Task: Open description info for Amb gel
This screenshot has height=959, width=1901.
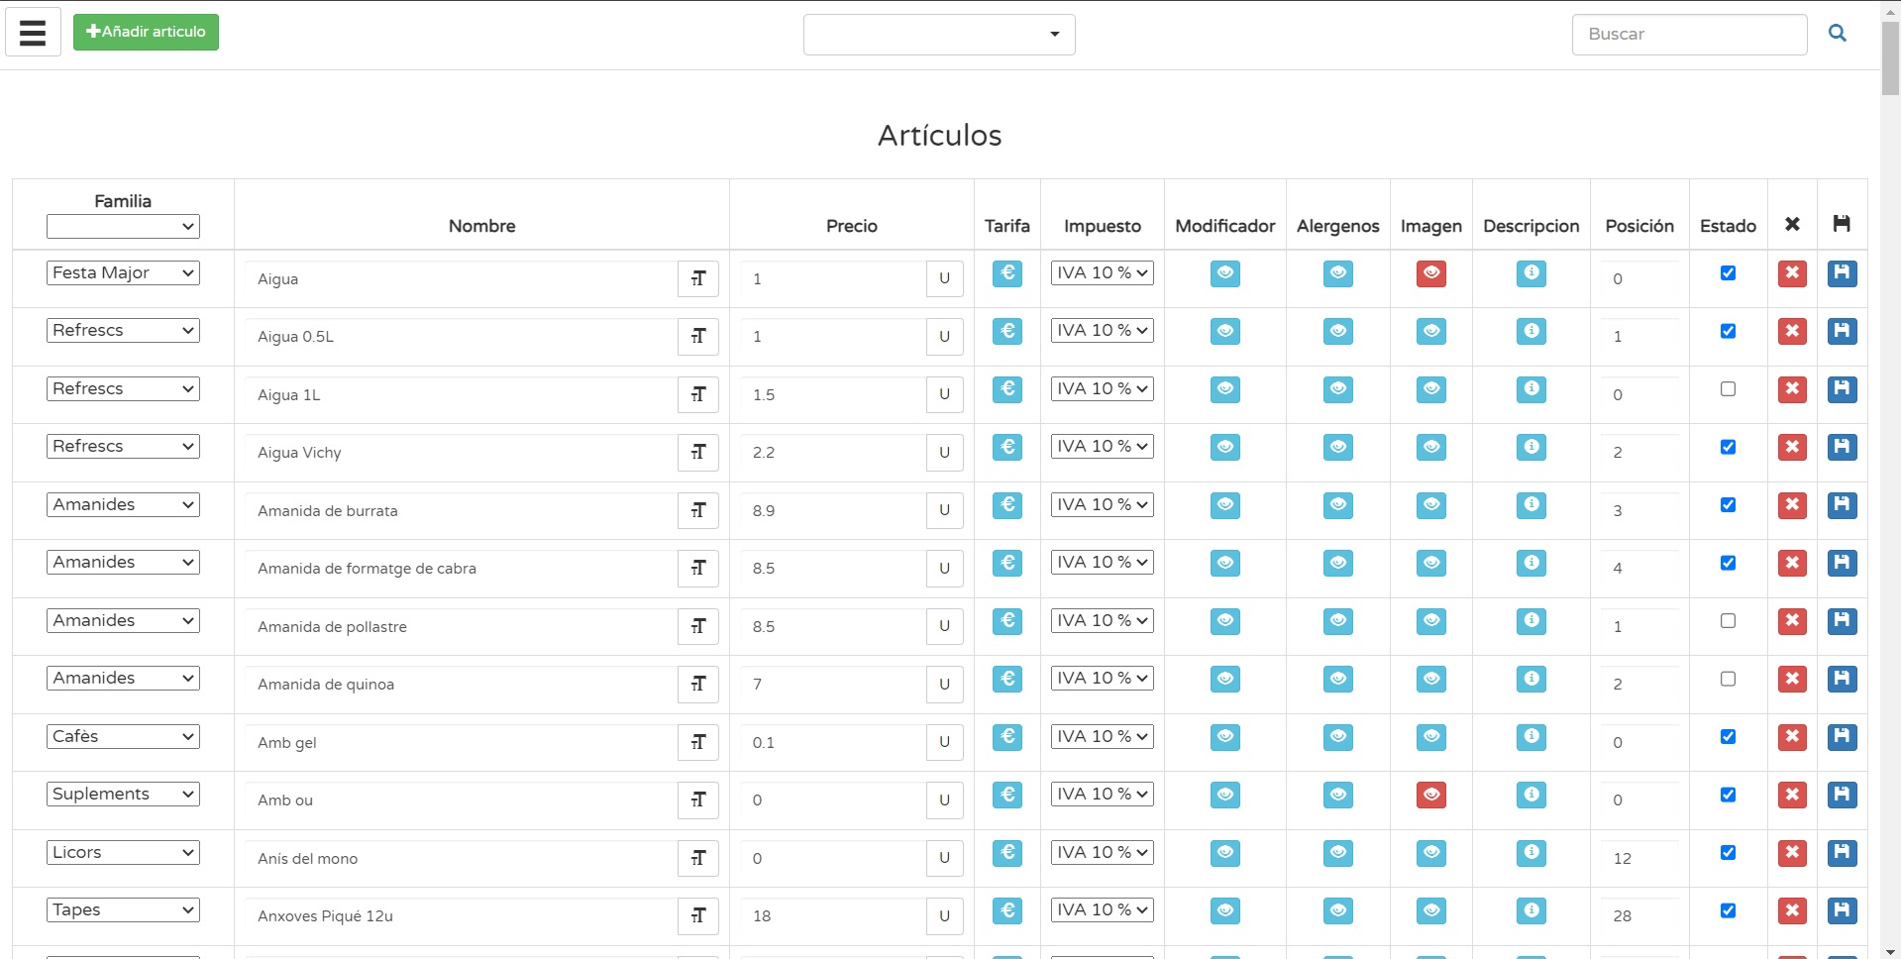Action: [x=1531, y=737]
